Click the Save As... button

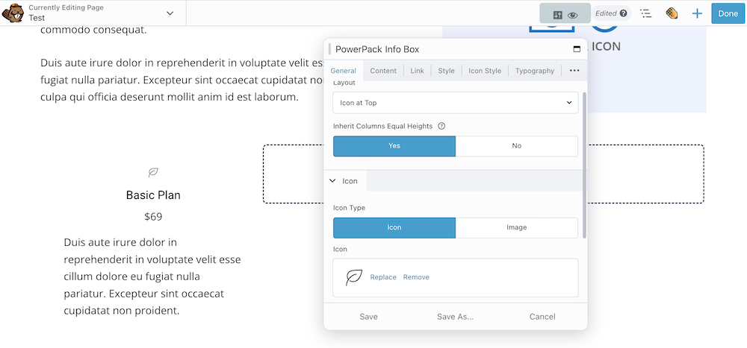tap(456, 317)
